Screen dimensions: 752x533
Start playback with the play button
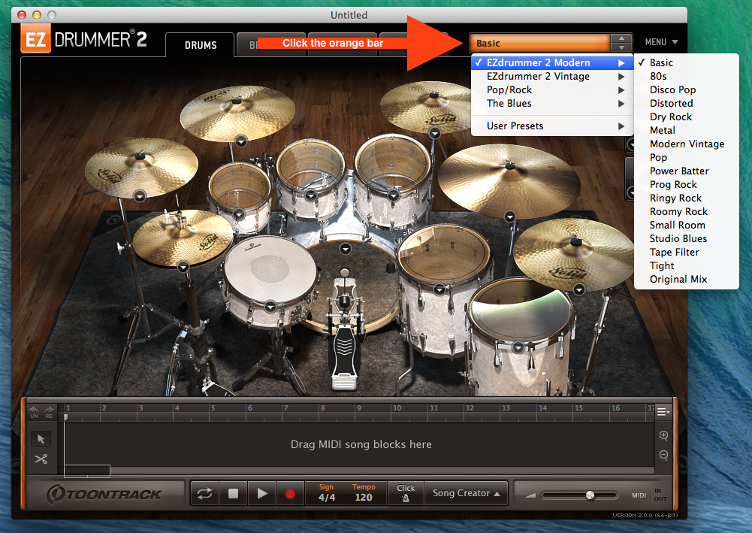[x=262, y=494]
